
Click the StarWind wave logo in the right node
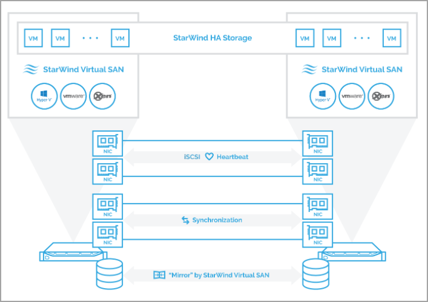point(309,69)
